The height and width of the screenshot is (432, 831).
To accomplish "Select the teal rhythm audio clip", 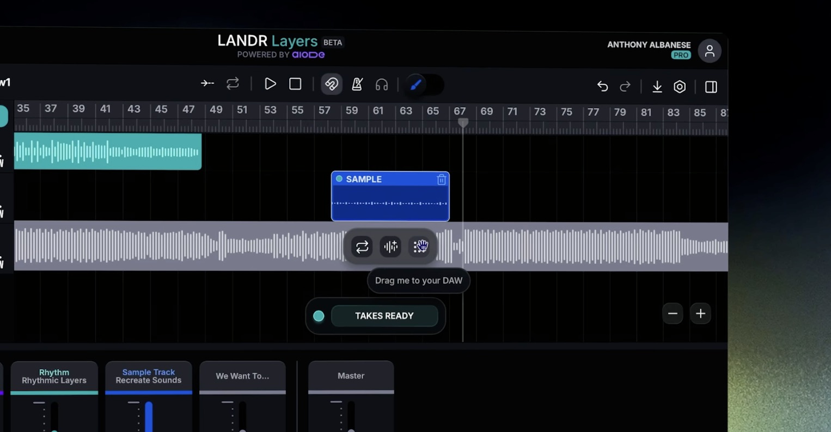I will [108, 151].
